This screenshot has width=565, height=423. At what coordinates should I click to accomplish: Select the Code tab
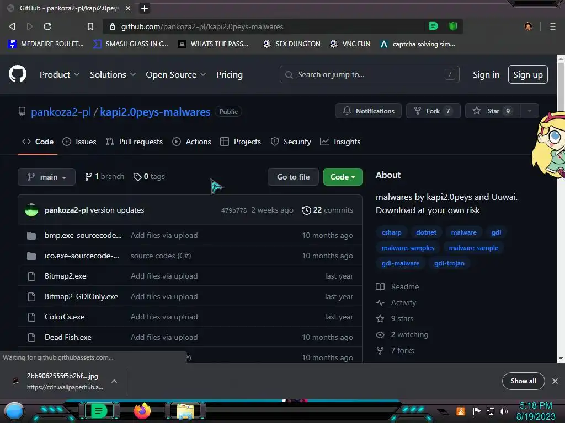point(38,142)
